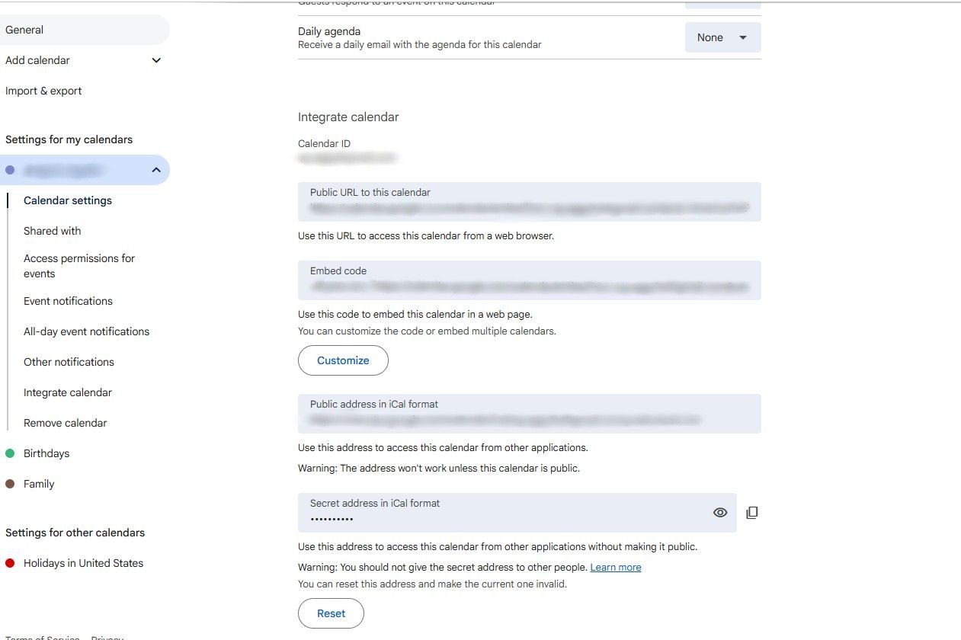
Task: Jump to Shared with section
Action: point(52,231)
